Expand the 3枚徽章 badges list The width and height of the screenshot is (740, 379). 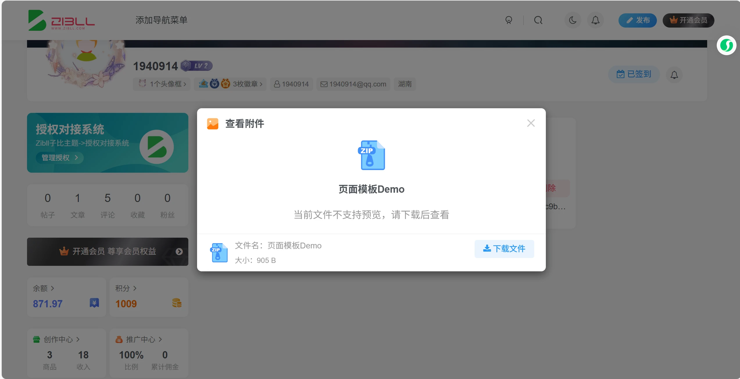click(x=230, y=84)
